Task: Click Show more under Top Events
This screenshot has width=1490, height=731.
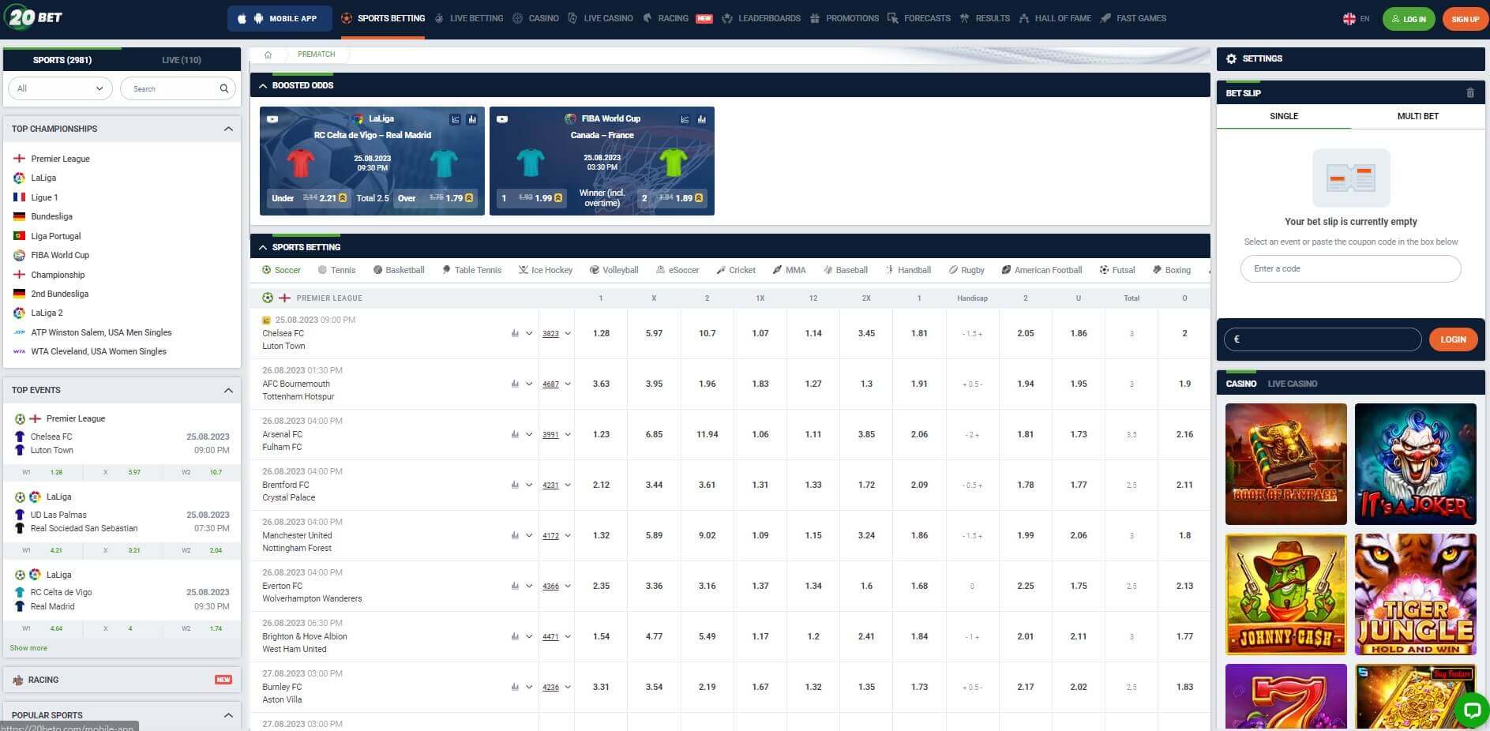Action: (x=28, y=648)
